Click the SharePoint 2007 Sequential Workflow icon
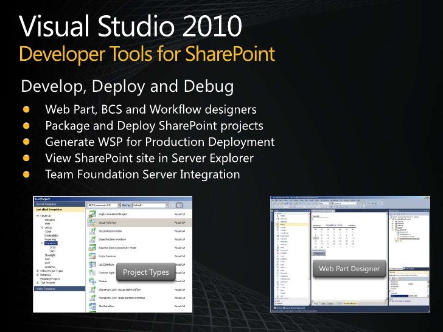Screen dimensions: 443x332 pyautogui.click(x=92, y=289)
